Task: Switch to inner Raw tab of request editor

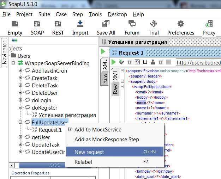Action: (115, 89)
